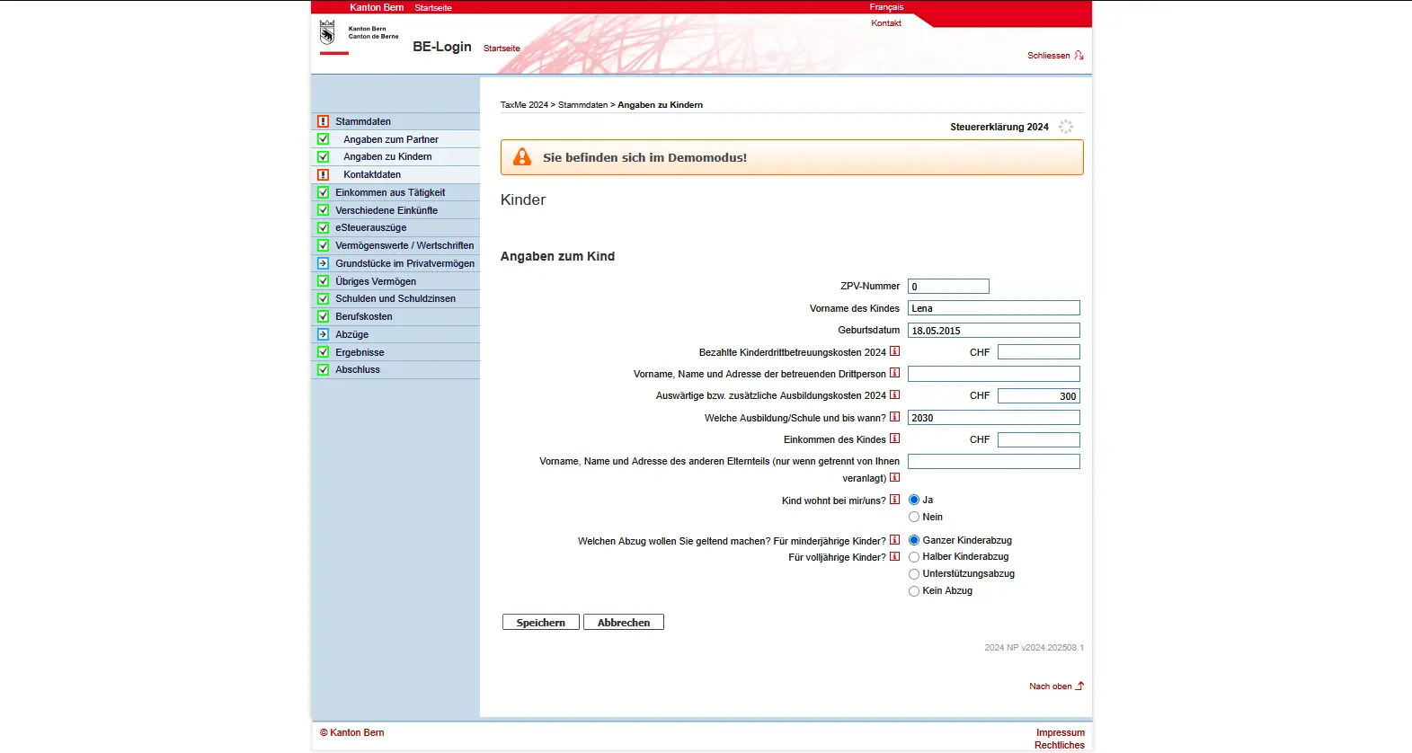
Task: Open Angaben zum Partner in the sidebar
Action: click(391, 139)
